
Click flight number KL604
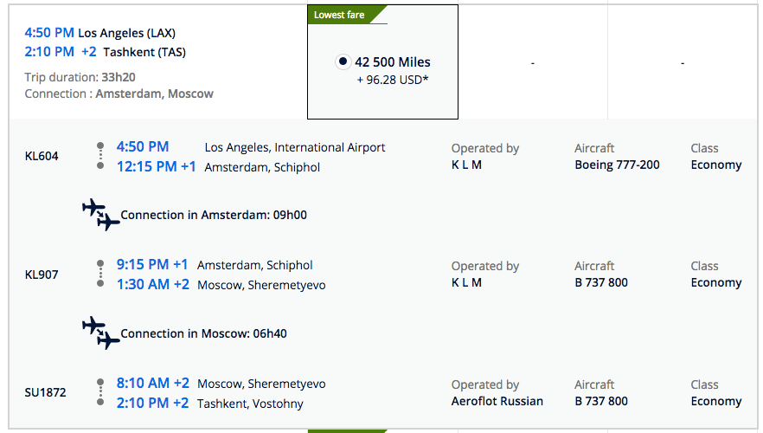(x=42, y=157)
